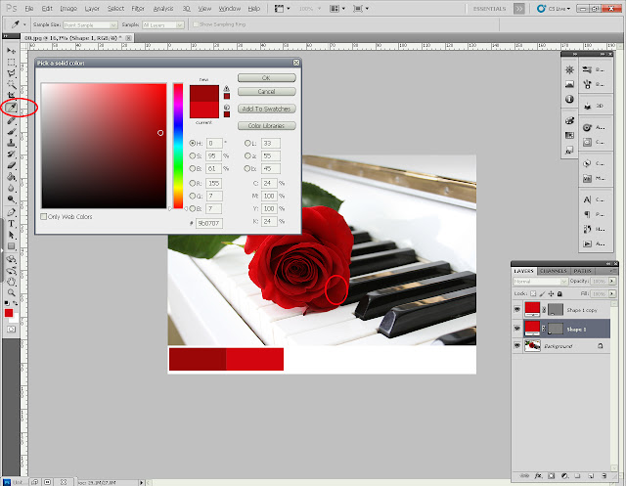The height and width of the screenshot is (486, 626).
Task: Select the Dodge tool
Action: point(11,199)
